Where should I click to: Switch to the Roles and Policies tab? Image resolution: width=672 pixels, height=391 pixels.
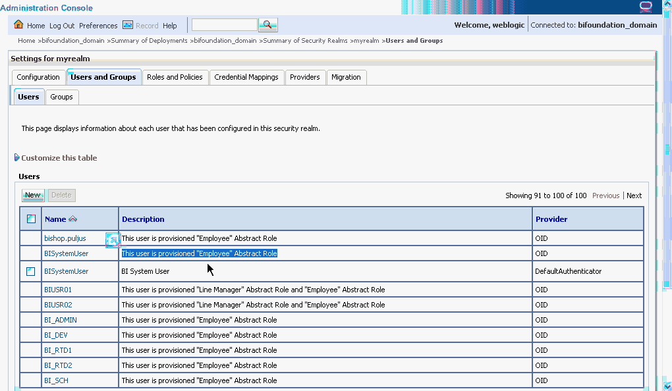175,77
